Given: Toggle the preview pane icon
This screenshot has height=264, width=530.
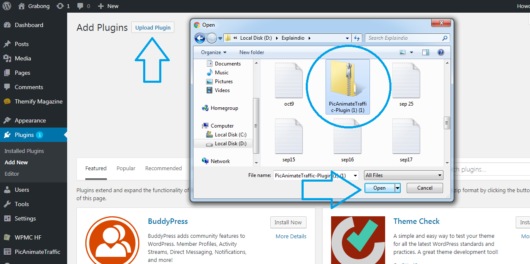Looking at the screenshot, I should (x=426, y=52).
